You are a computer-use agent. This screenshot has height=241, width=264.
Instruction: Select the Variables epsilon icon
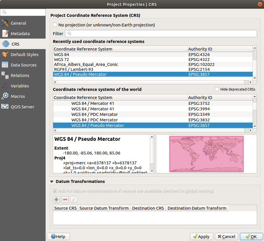coord(5,86)
